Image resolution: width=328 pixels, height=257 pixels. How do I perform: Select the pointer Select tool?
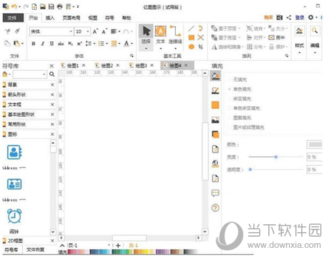click(x=146, y=37)
